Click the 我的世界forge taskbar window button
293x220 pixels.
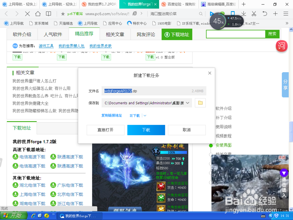[x=79, y=216]
